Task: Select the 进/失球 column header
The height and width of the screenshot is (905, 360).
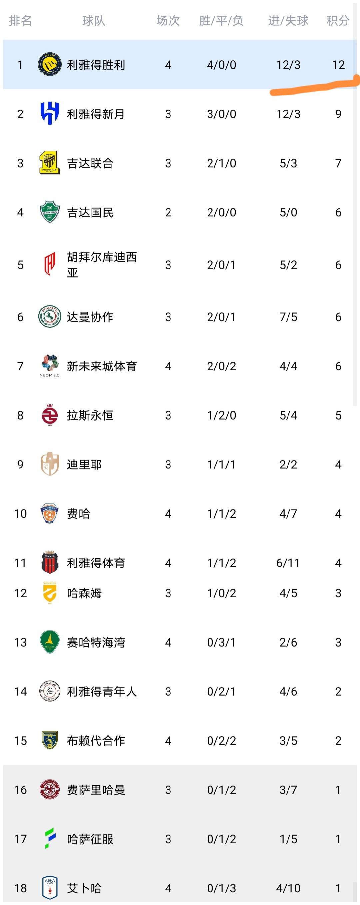Action: tap(288, 21)
